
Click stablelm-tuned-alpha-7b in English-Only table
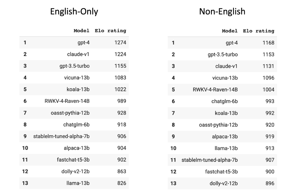click(x=61, y=136)
